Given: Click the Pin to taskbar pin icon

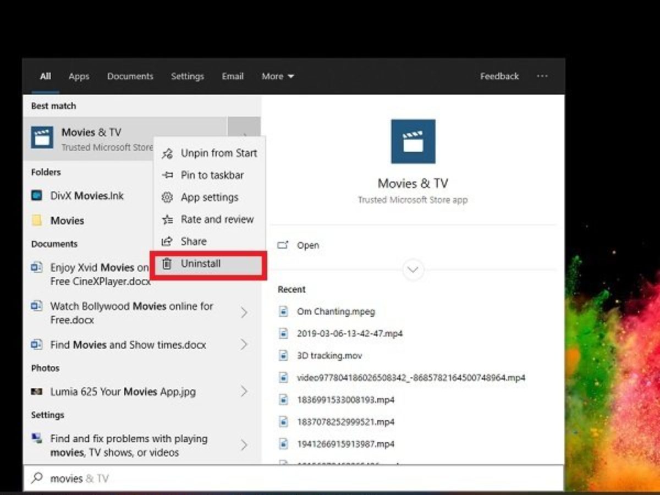Looking at the screenshot, I should pos(167,175).
